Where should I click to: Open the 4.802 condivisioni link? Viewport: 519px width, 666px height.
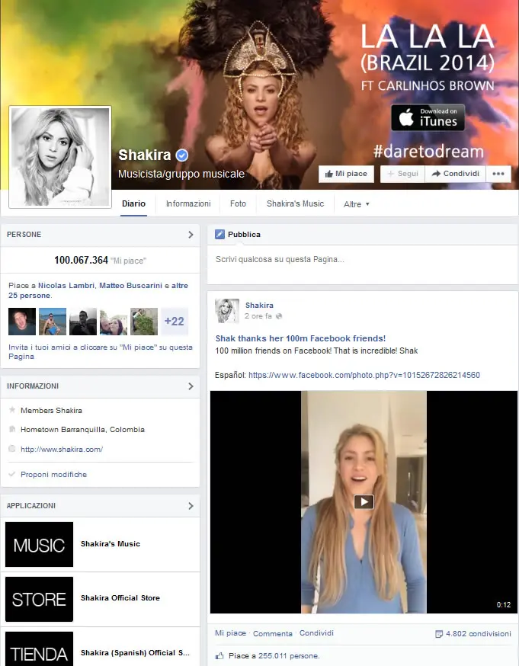(x=479, y=634)
